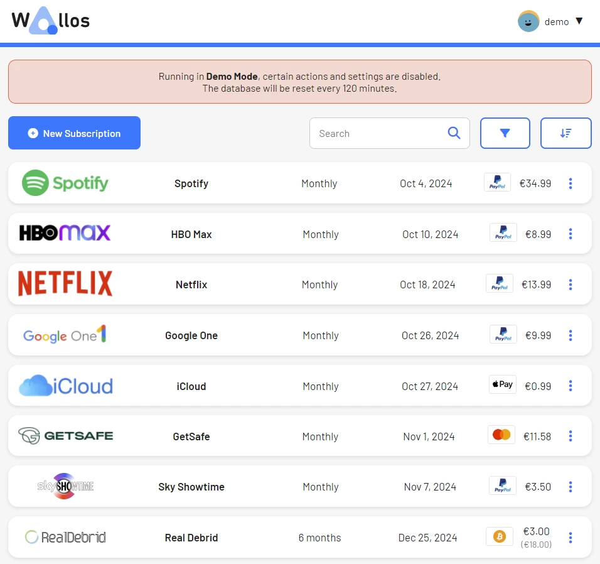
Task: Click the Mastercard icon on GetSafe row
Action: pyautogui.click(x=501, y=435)
